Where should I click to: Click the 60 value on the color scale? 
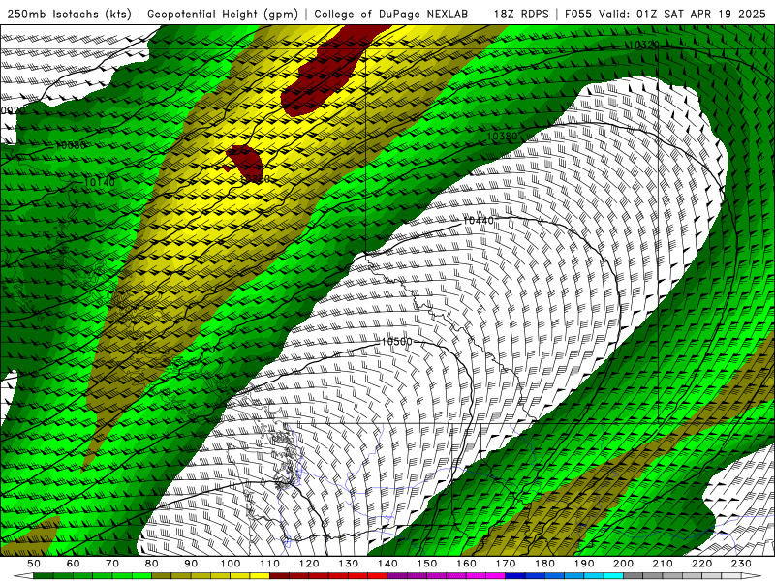click(x=74, y=564)
